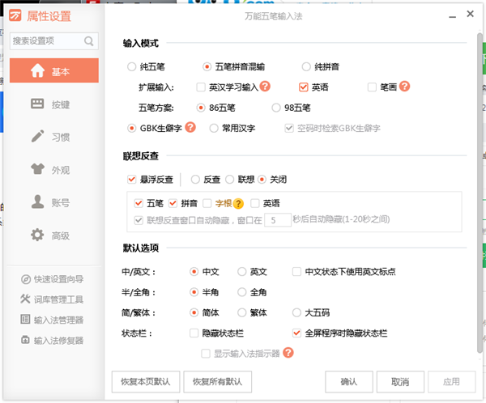Image resolution: width=486 pixels, height=403 pixels.
Task: Click the home icon on 基本
Action: coord(37,70)
